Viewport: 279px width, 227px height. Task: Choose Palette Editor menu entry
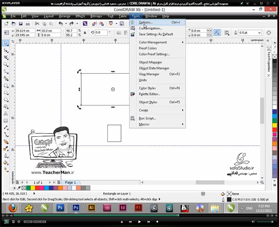[158, 94]
